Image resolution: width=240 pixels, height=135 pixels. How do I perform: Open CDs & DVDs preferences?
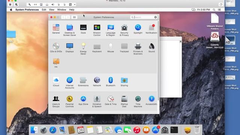[x=56, y=48]
